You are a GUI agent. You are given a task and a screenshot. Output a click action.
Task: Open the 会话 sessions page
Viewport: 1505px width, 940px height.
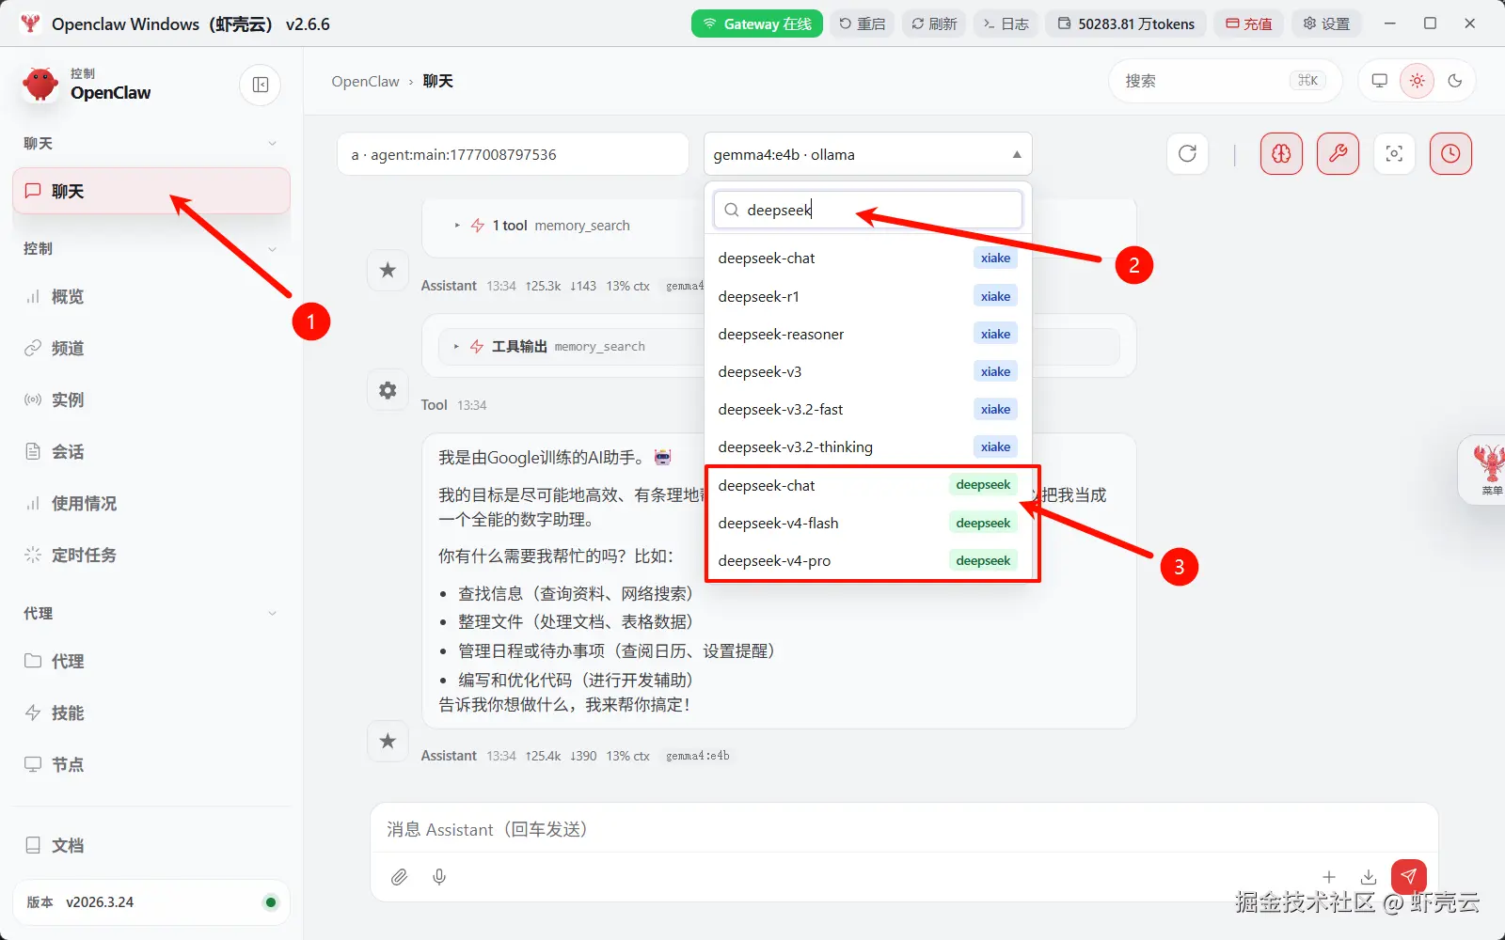[x=151, y=451]
